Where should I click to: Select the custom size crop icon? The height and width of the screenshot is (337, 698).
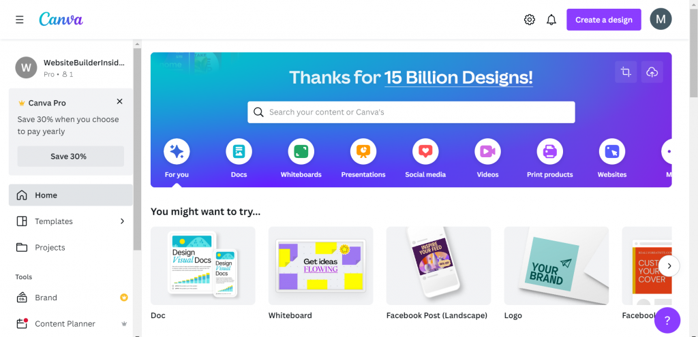(626, 72)
